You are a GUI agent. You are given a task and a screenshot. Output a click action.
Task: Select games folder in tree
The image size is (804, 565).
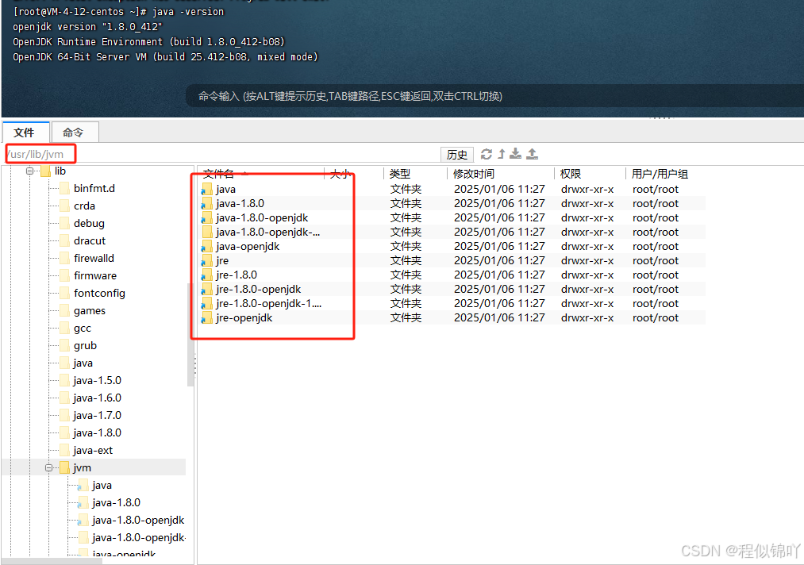point(90,311)
